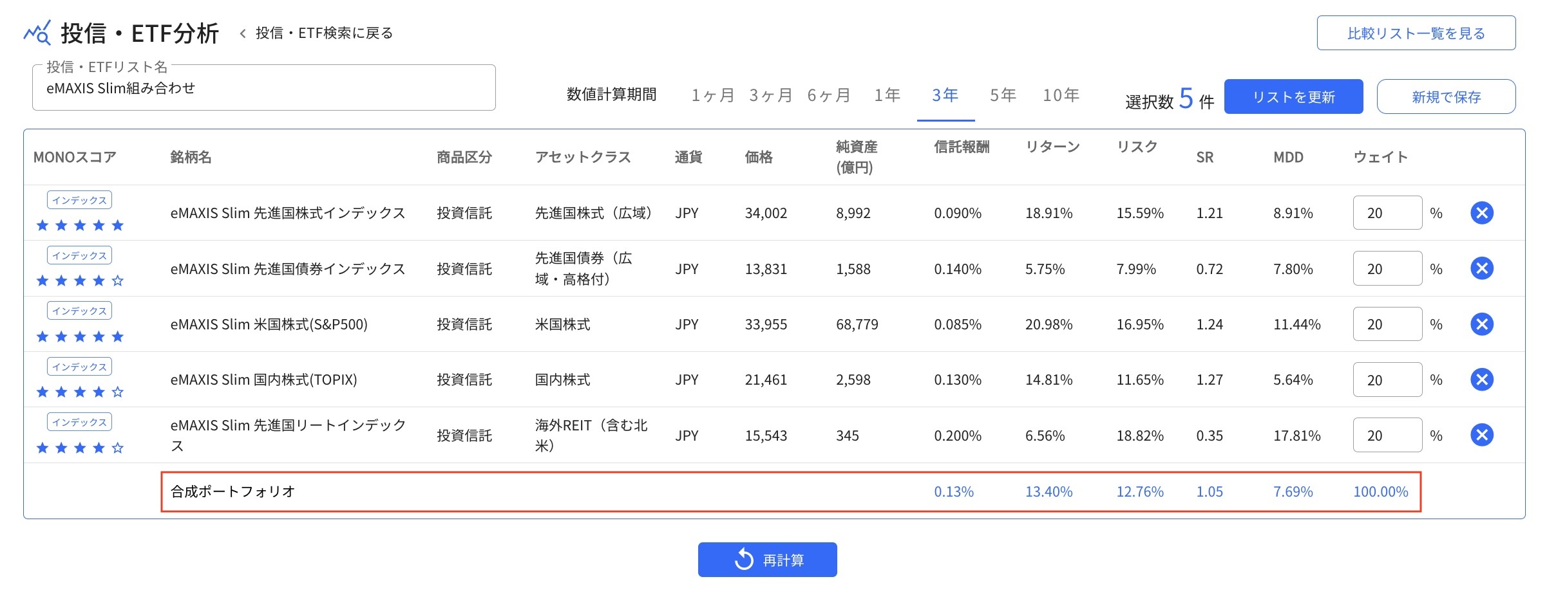Click the インデックス badge on 米国株式(S&P500) row
The width and height of the screenshot is (1547, 606).
pos(79,311)
